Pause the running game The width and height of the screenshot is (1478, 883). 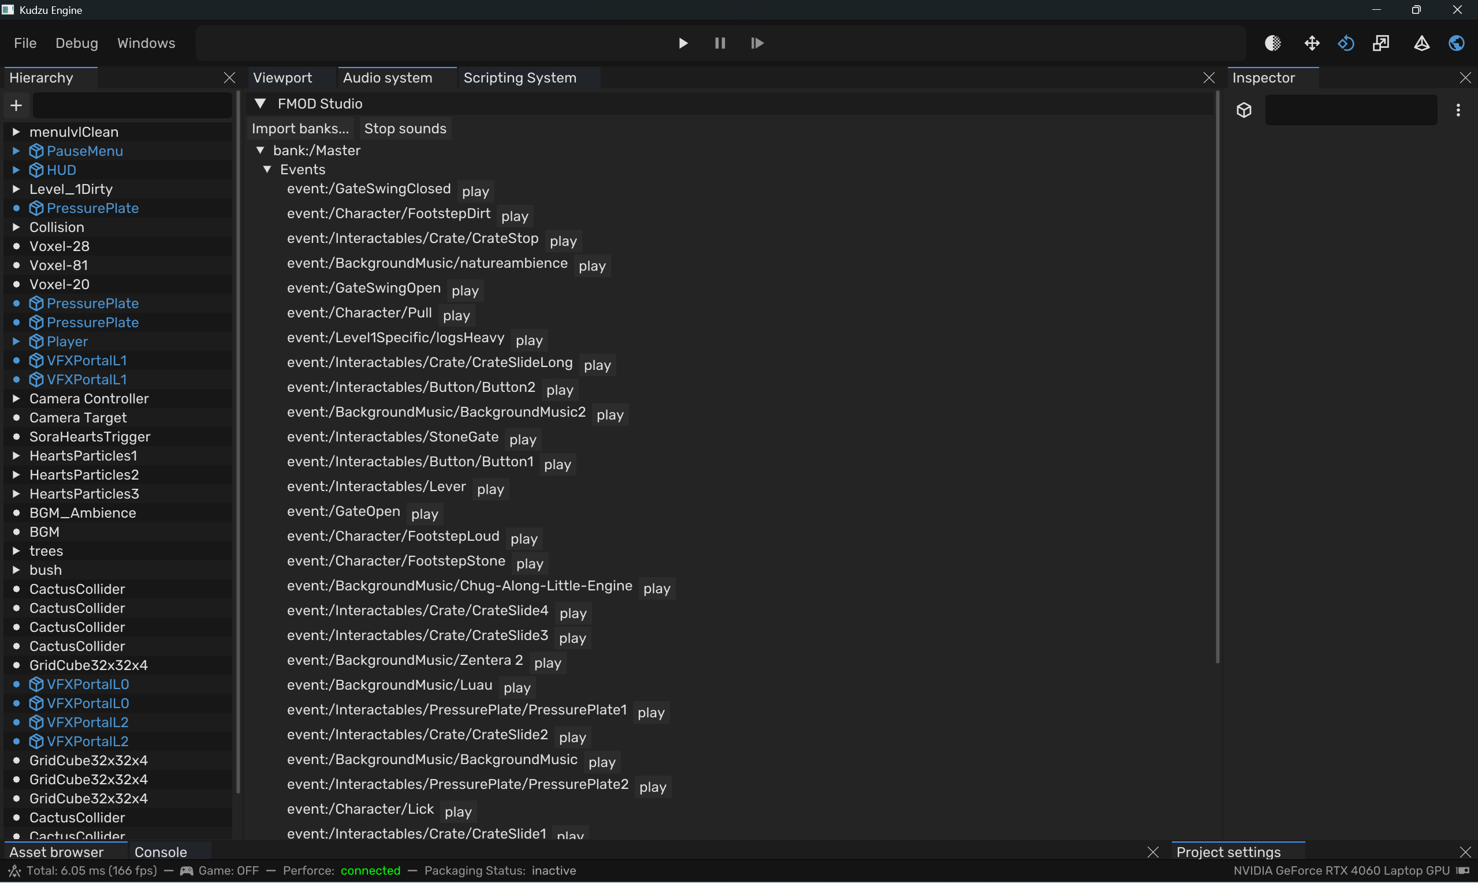pyautogui.click(x=720, y=43)
